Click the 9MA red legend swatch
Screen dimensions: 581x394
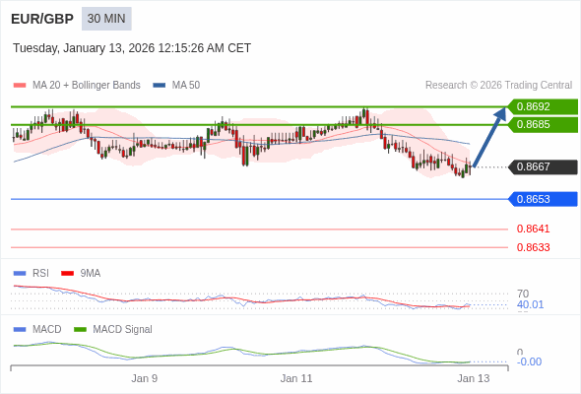67,274
